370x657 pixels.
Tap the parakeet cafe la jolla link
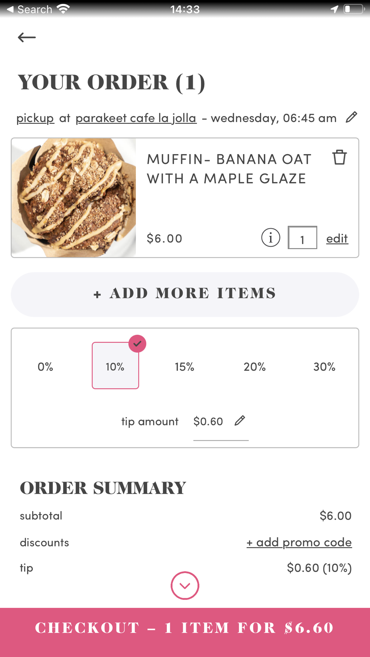coord(136,118)
